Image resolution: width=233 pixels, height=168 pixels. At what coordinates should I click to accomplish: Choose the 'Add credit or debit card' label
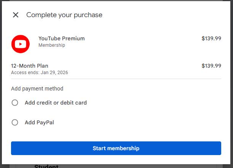tap(56, 103)
